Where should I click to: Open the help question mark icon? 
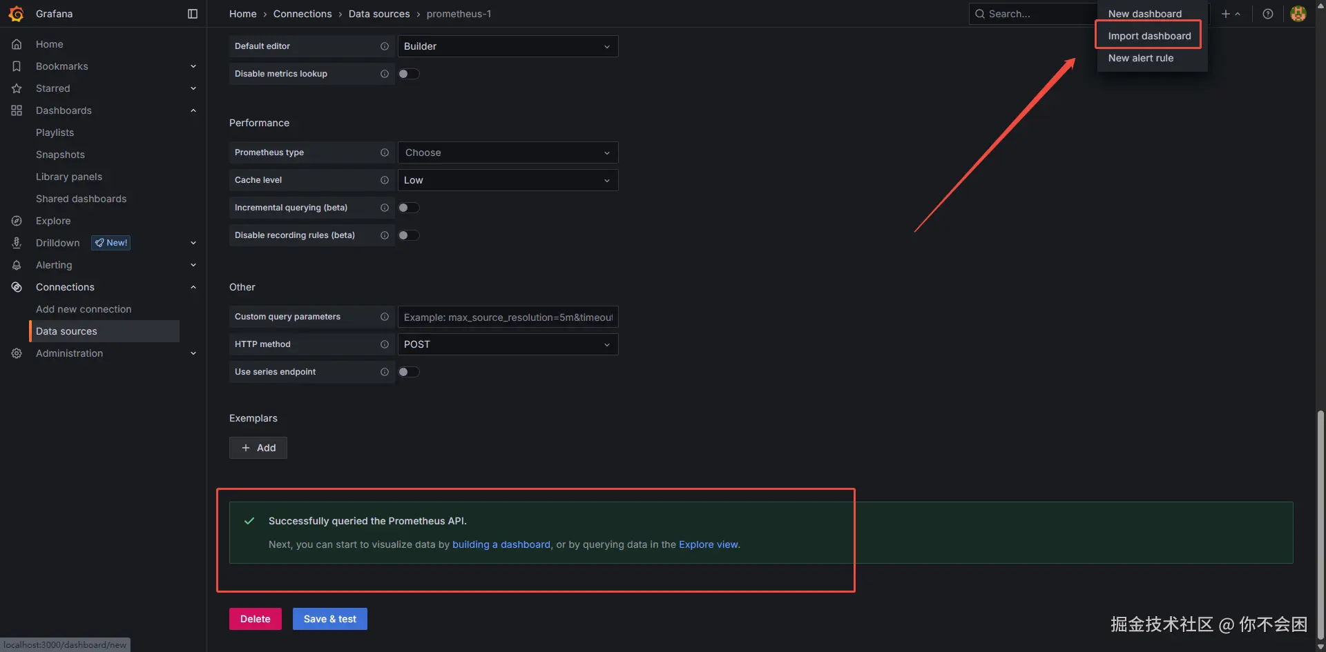point(1268,14)
